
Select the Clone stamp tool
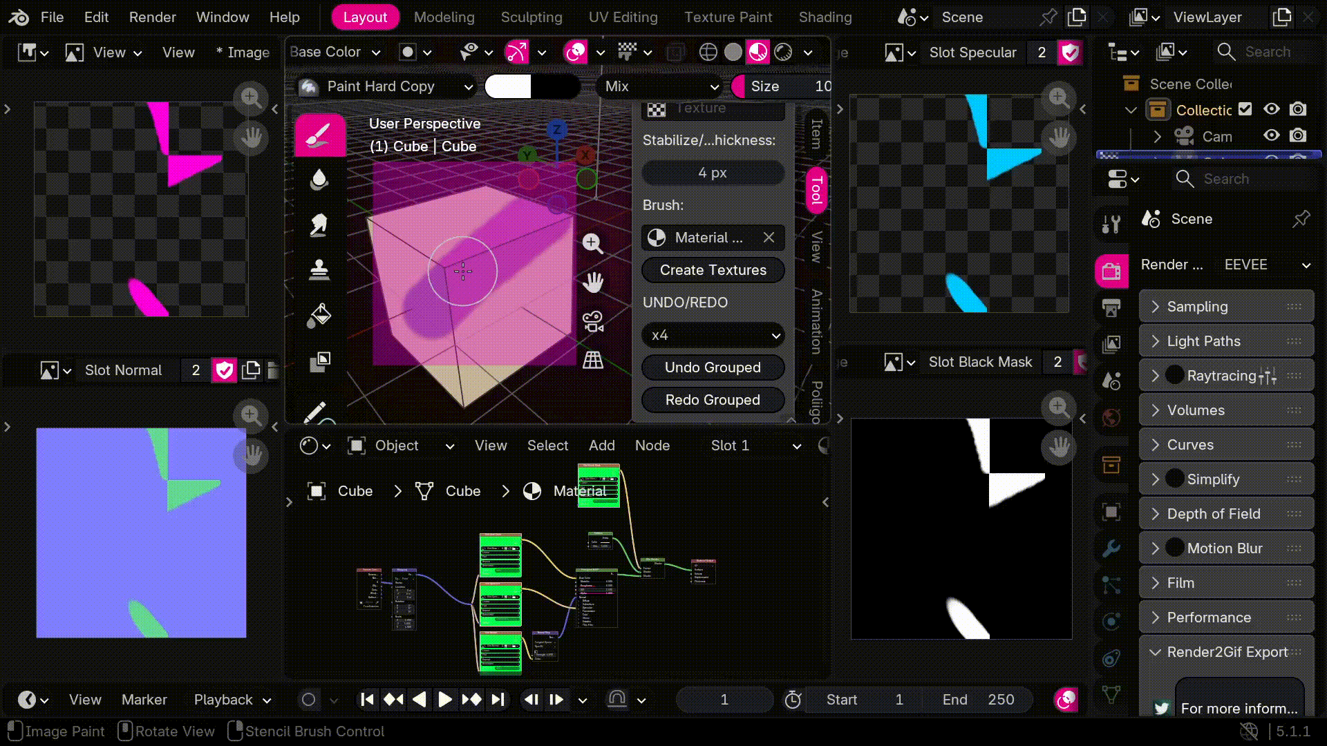319,269
